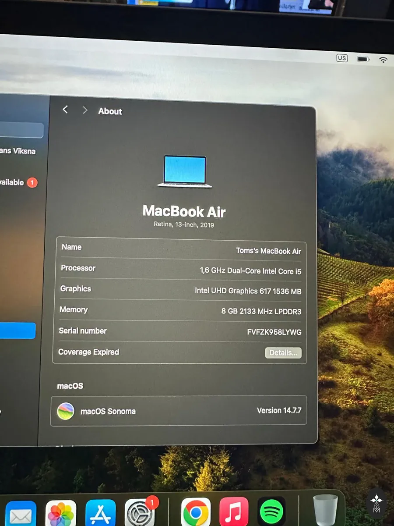Select the highlighted blue sidebar item
The height and width of the screenshot is (526, 394).
pyautogui.click(x=18, y=331)
